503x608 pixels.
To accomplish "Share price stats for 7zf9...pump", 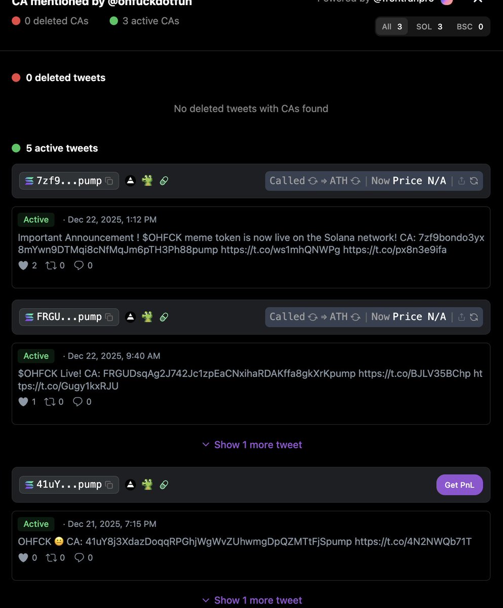I will (461, 181).
